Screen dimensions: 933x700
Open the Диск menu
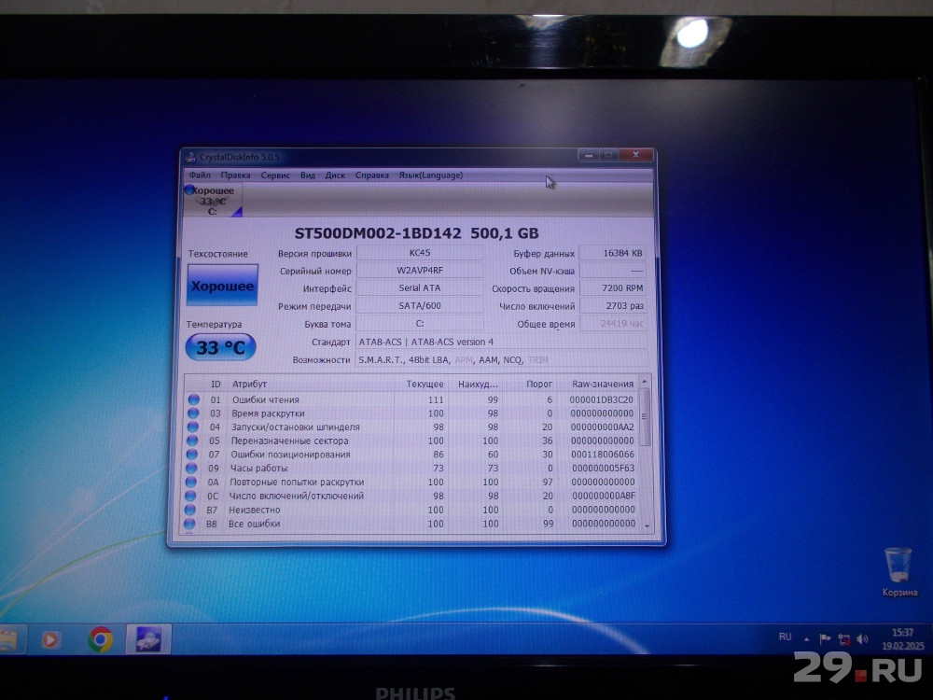pyautogui.click(x=335, y=175)
